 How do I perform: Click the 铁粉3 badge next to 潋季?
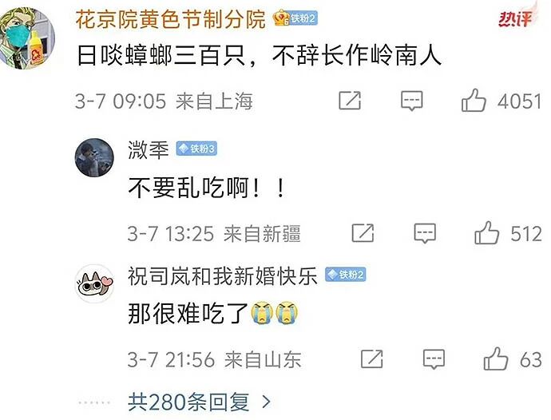click(x=196, y=149)
